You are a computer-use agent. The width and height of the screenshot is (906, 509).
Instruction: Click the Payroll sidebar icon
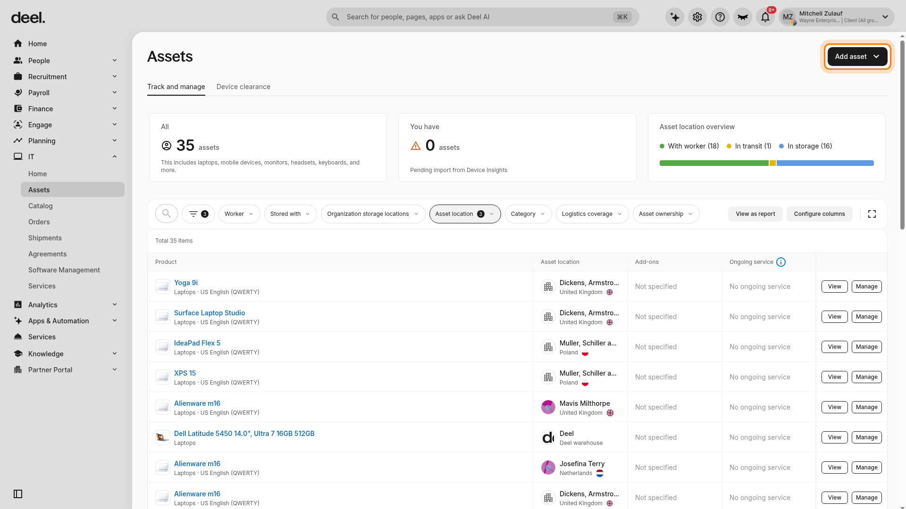coord(18,92)
